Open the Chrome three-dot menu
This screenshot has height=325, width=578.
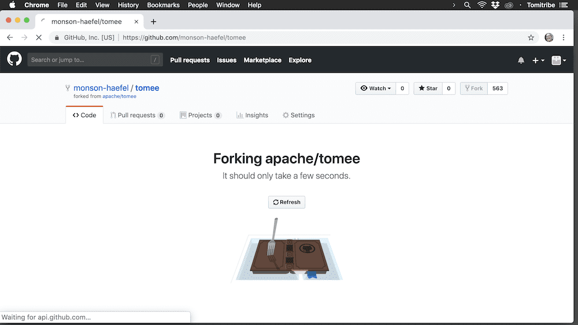[563, 38]
